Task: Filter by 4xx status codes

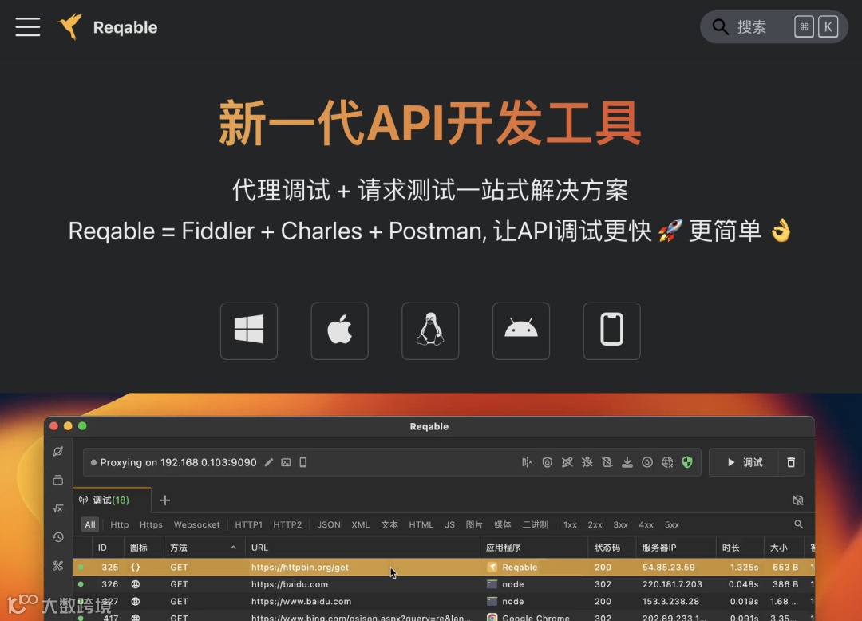Action: [x=646, y=525]
